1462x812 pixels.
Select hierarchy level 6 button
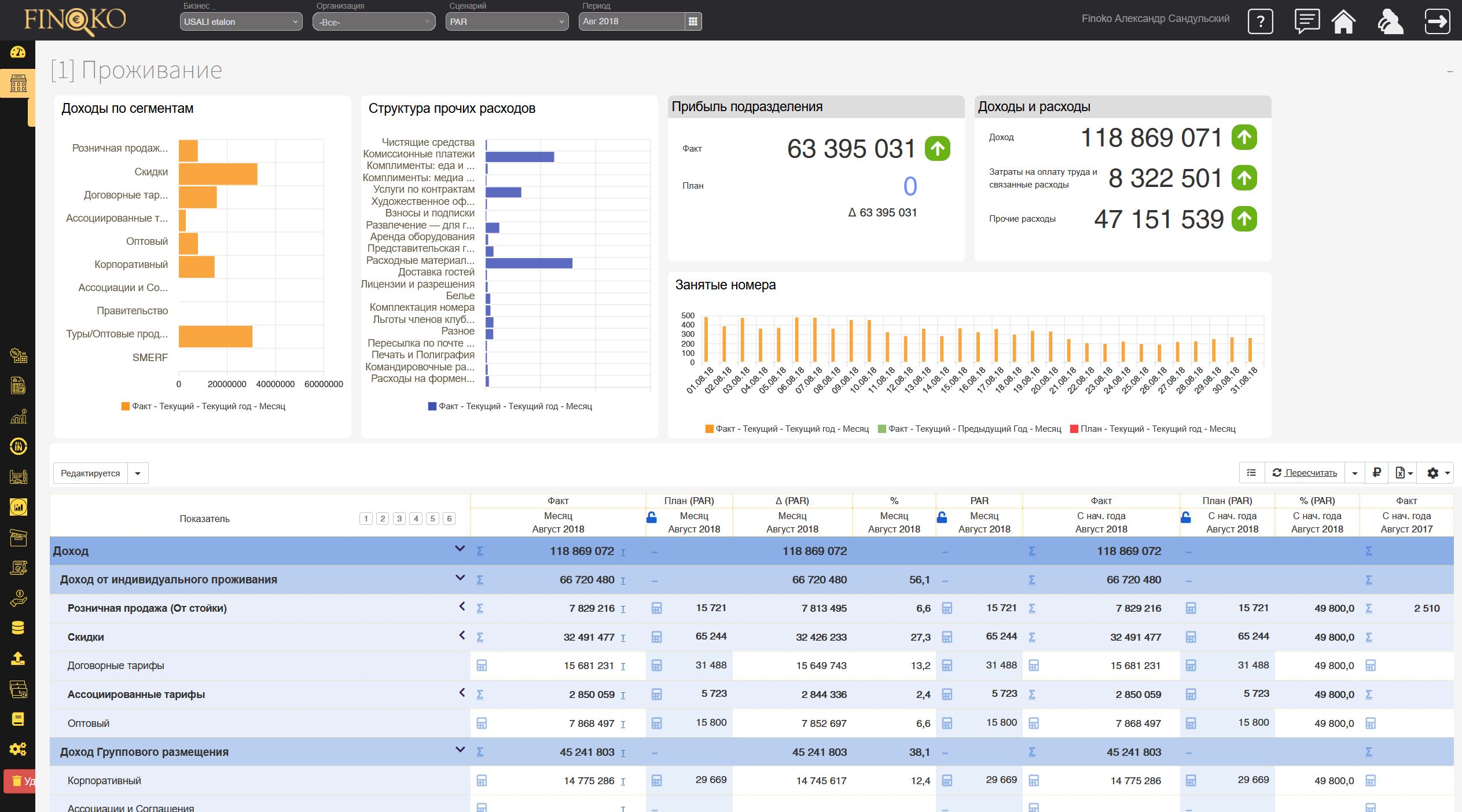(449, 519)
